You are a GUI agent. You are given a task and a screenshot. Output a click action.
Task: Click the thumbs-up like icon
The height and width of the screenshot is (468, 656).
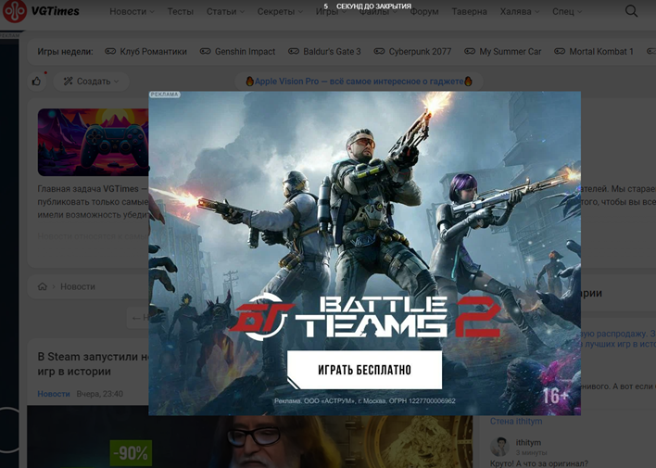click(x=36, y=82)
